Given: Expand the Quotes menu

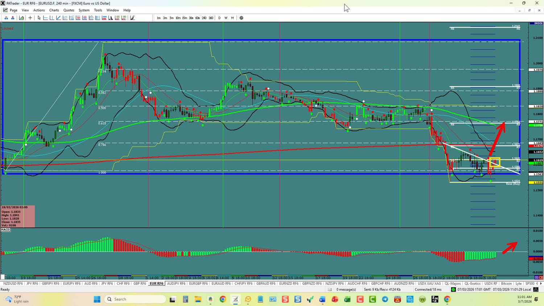Looking at the screenshot, I should click(x=69, y=10).
